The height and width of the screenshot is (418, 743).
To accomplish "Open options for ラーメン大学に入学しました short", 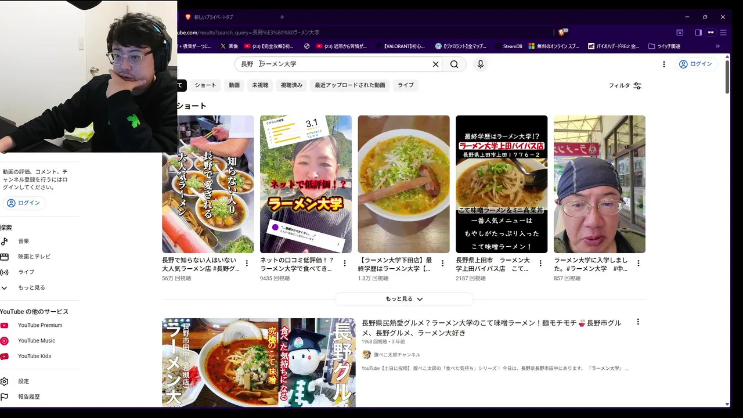I will pyautogui.click(x=639, y=263).
